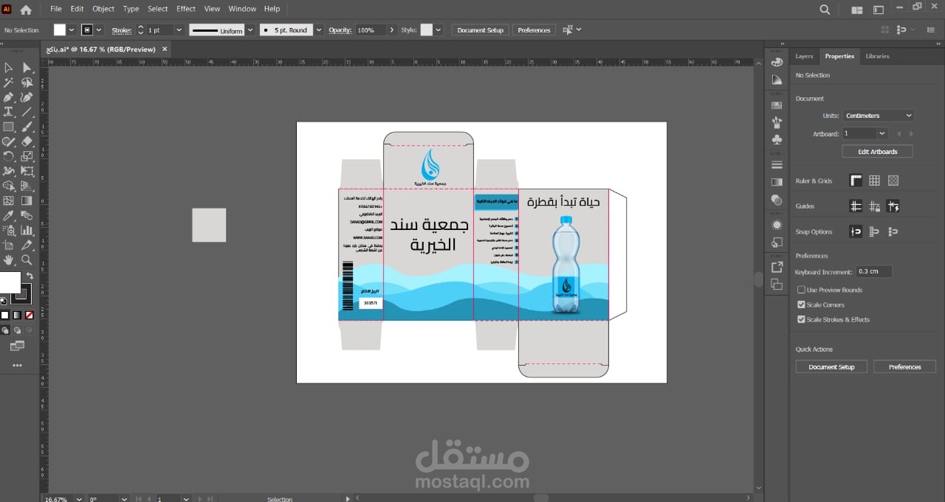This screenshot has width=945, height=502.
Task: Uncheck Scale Corners checkbox
Action: tap(801, 304)
